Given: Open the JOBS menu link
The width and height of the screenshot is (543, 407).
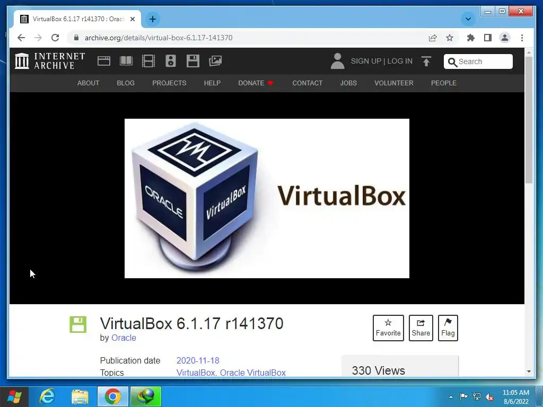Looking at the screenshot, I should (x=348, y=83).
